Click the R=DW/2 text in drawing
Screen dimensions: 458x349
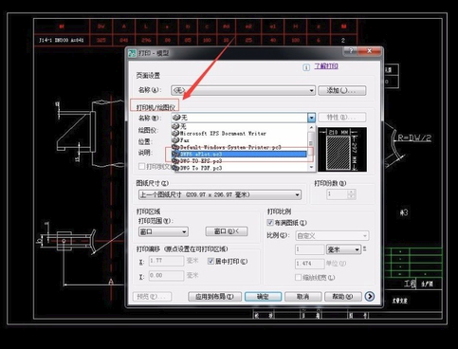pyautogui.click(x=414, y=138)
